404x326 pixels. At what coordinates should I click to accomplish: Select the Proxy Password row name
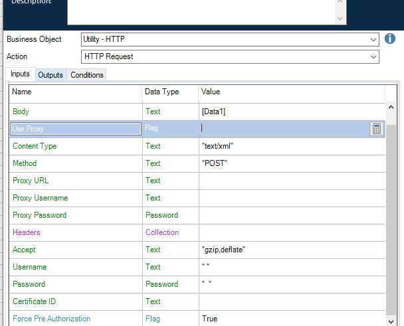tap(39, 215)
